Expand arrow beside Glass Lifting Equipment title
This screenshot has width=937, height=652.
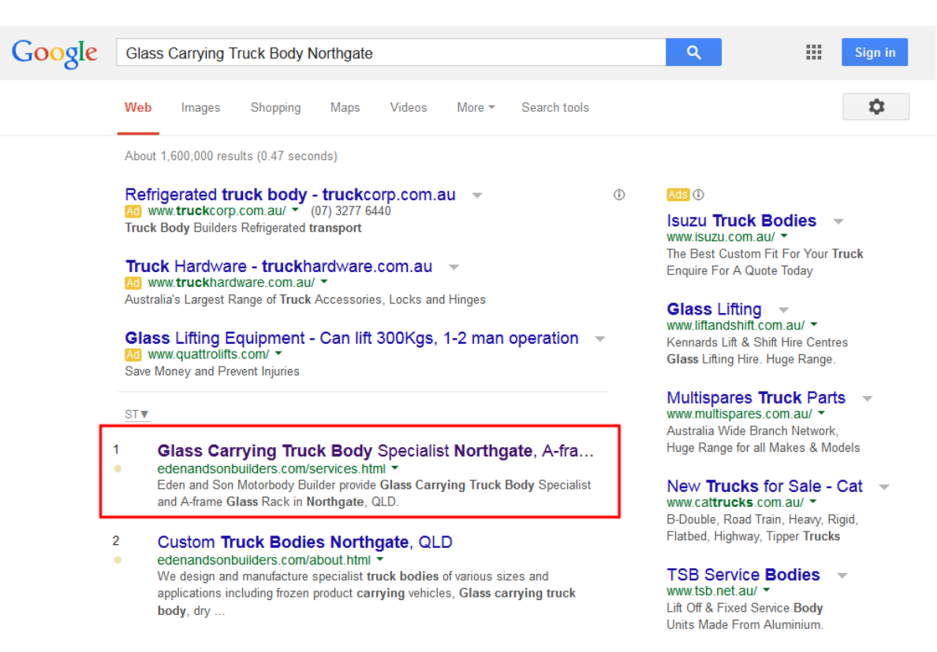click(x=600, y=338)
